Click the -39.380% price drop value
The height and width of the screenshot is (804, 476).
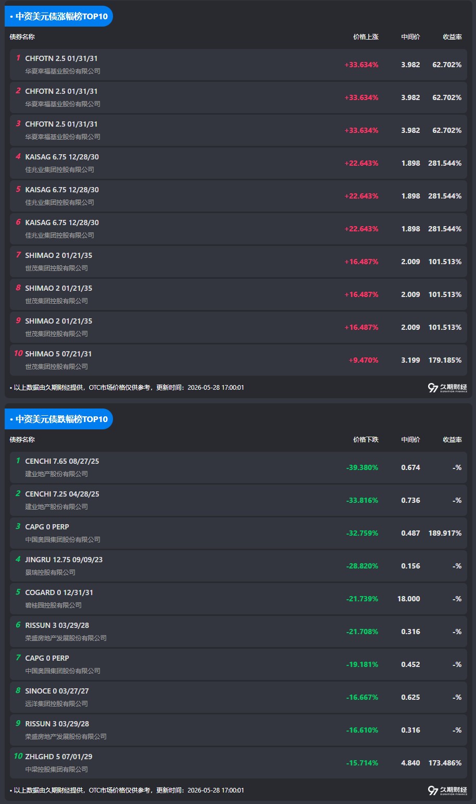point(362,467)
